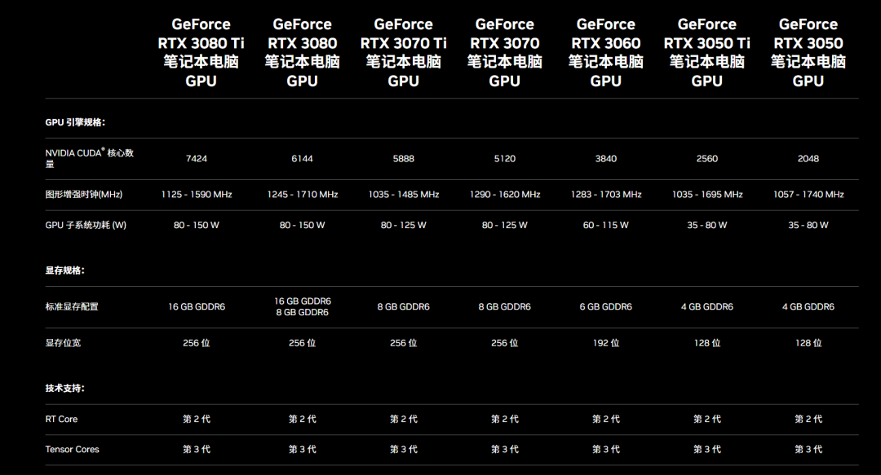Select the GeForce RTX 3080 column header
The width and height of the screenshot is (881, 475).
coord(303,53)
